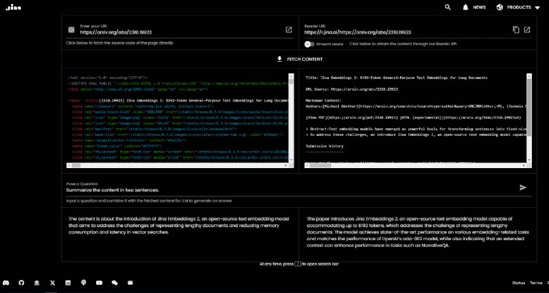Open the Status footer link
549x293 pixels.
click(x=519, y=283)
